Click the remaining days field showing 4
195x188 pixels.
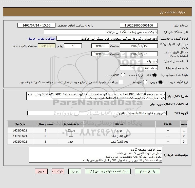tap(73, 46)
